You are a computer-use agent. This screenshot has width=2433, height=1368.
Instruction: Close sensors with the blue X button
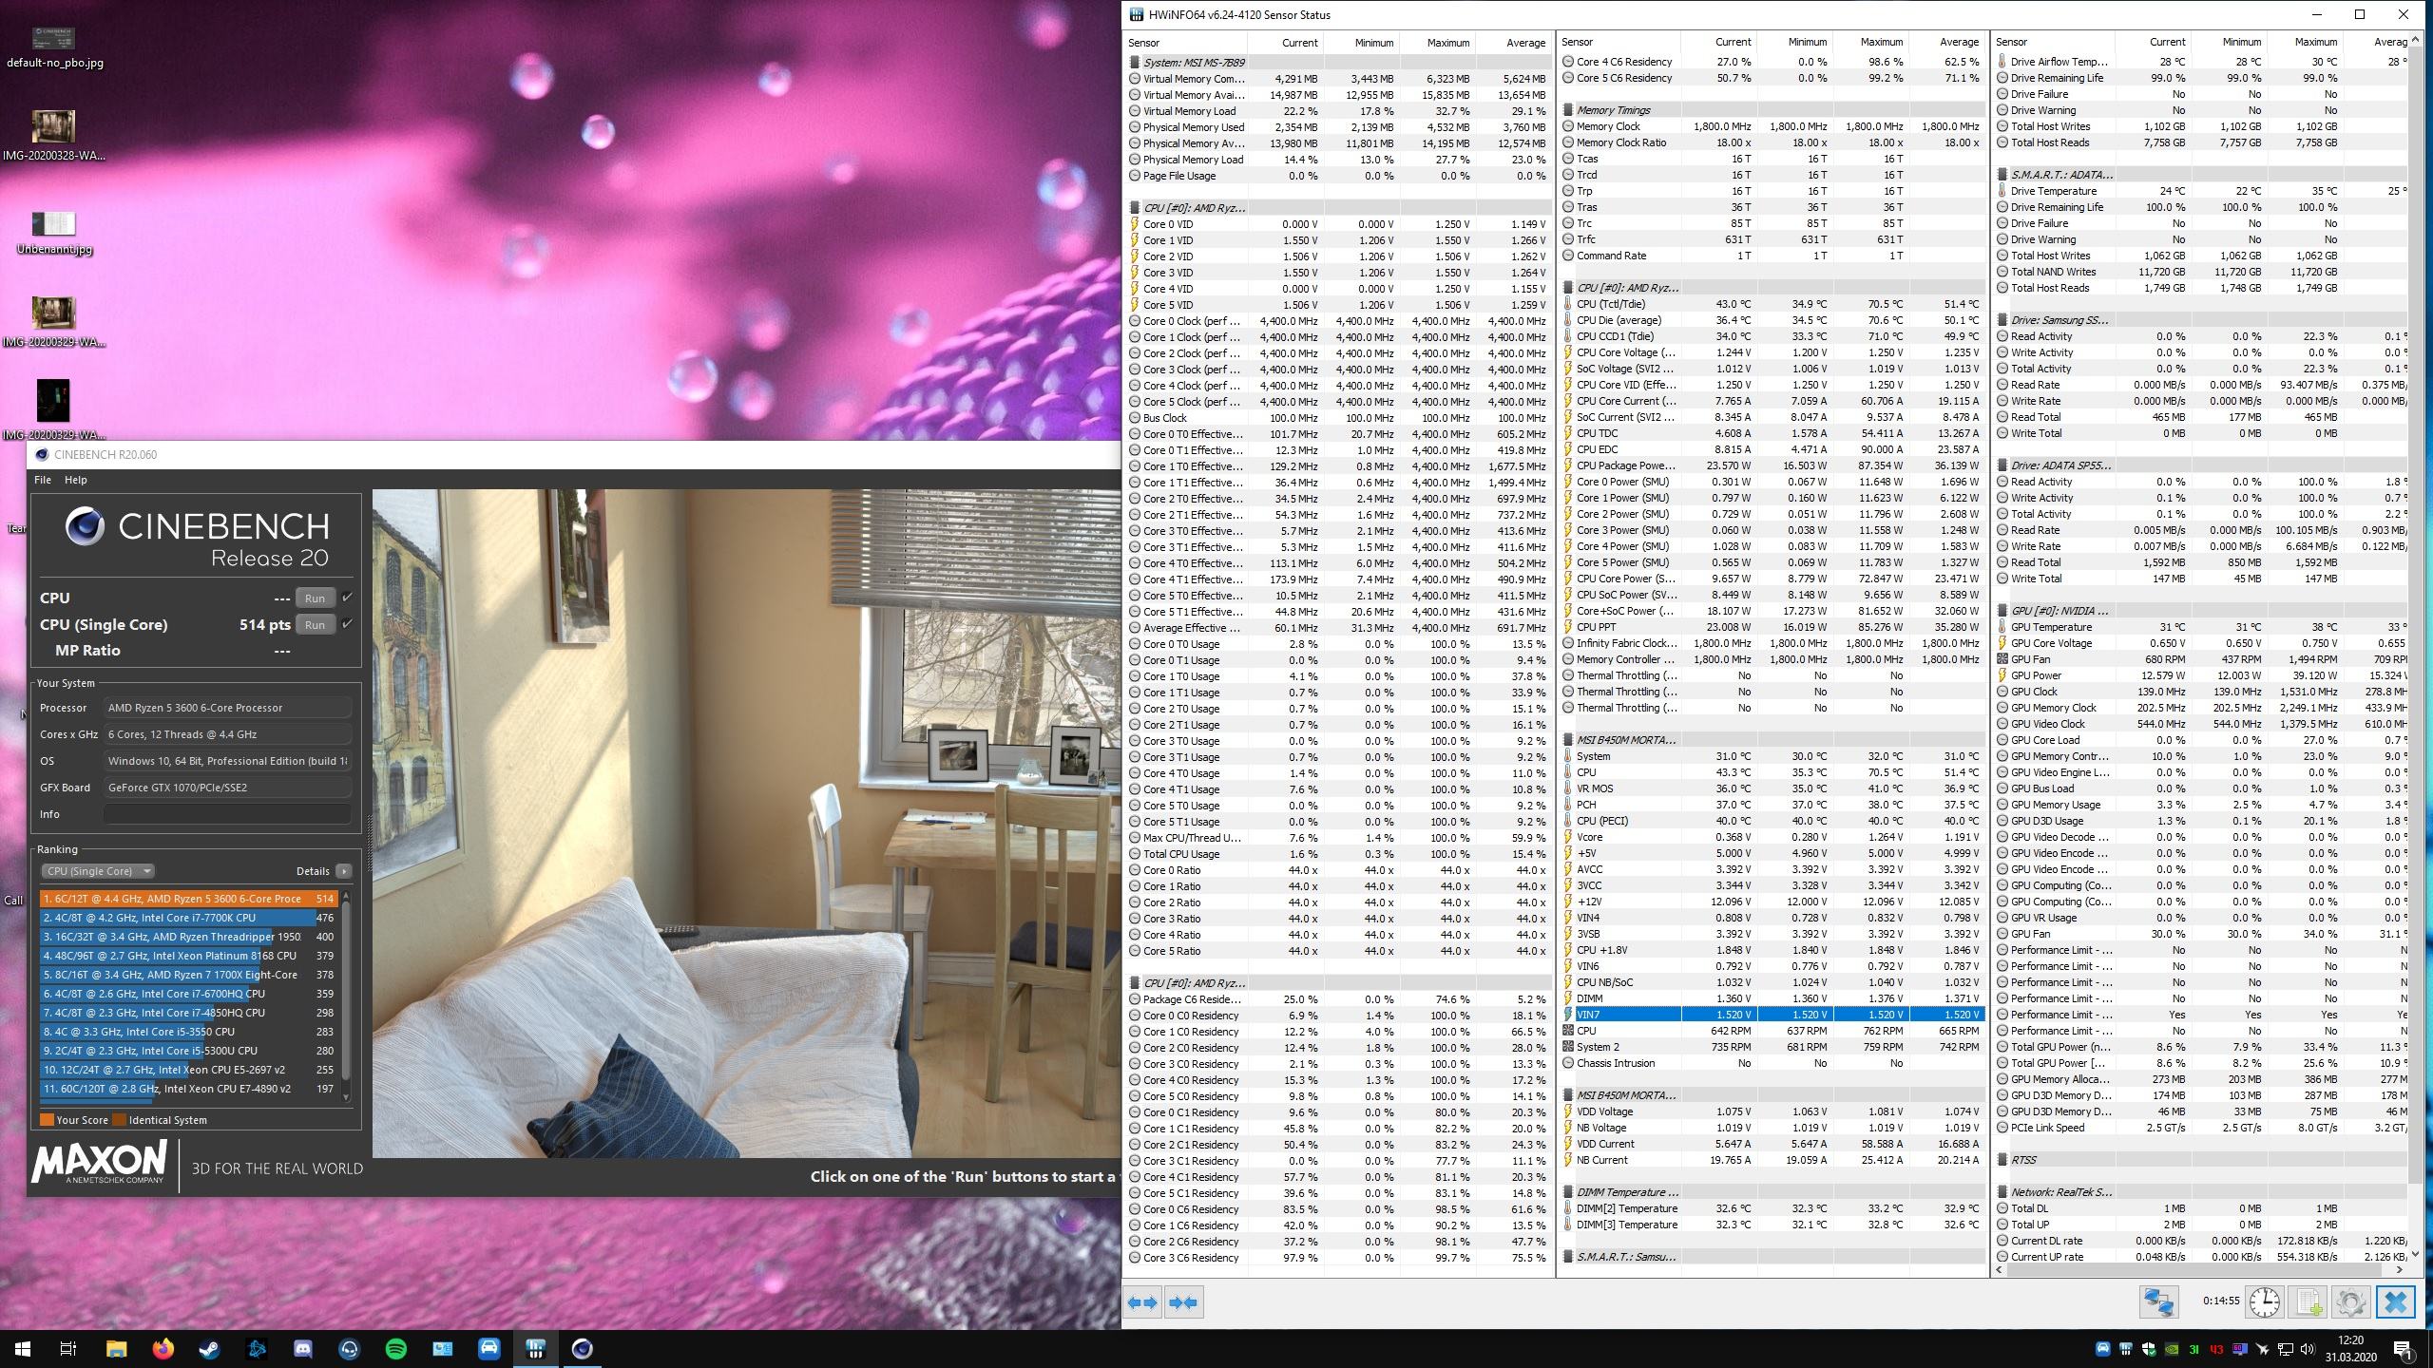(2395, 1301)
